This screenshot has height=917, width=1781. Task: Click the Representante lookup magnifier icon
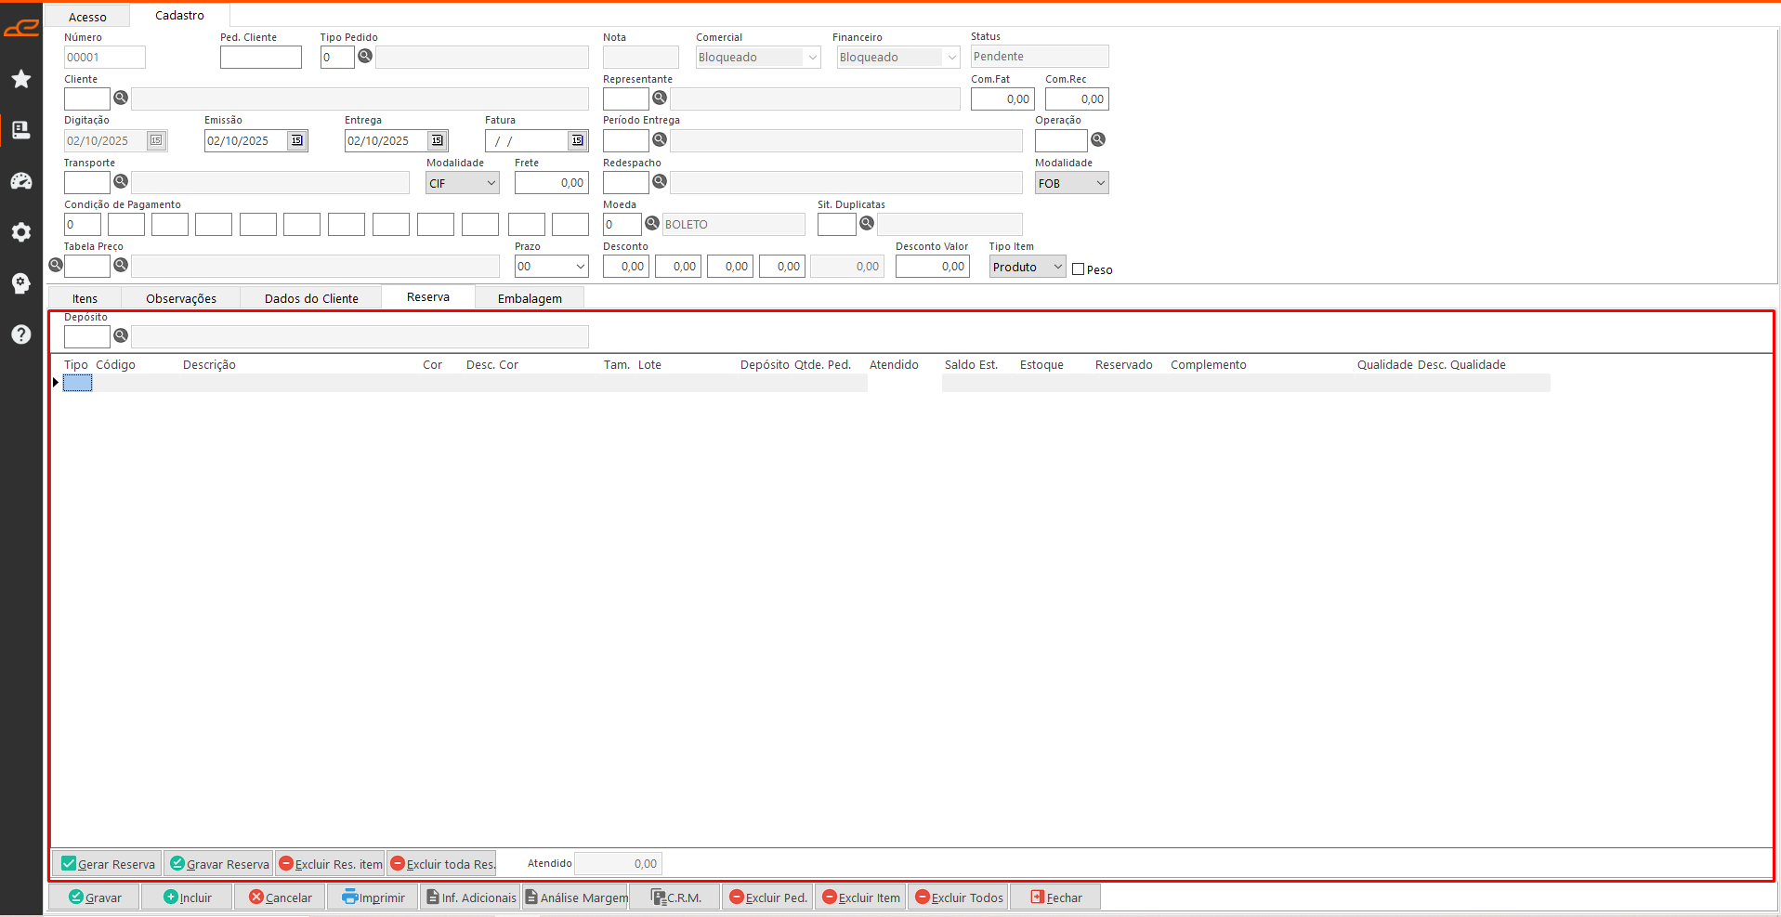660,98
